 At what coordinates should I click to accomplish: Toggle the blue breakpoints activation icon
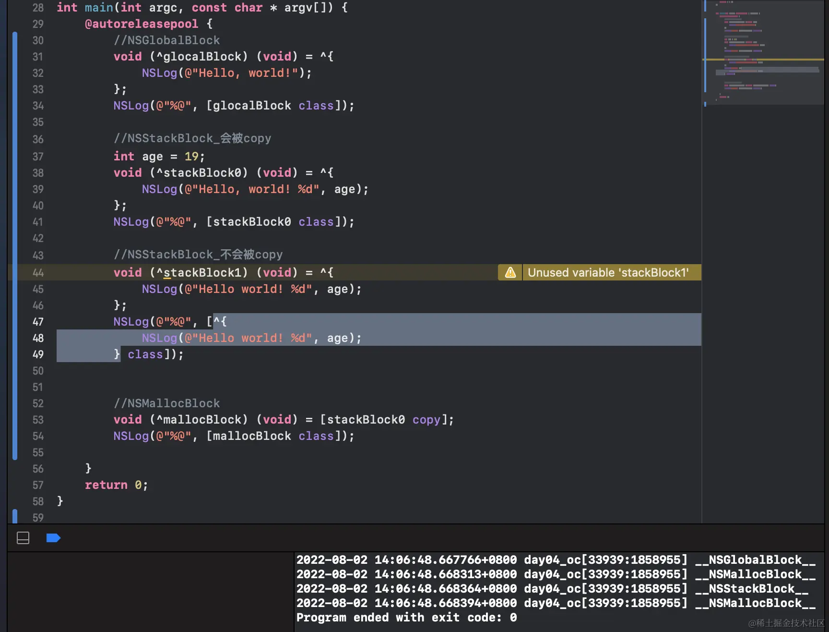[x=53, y=538]
